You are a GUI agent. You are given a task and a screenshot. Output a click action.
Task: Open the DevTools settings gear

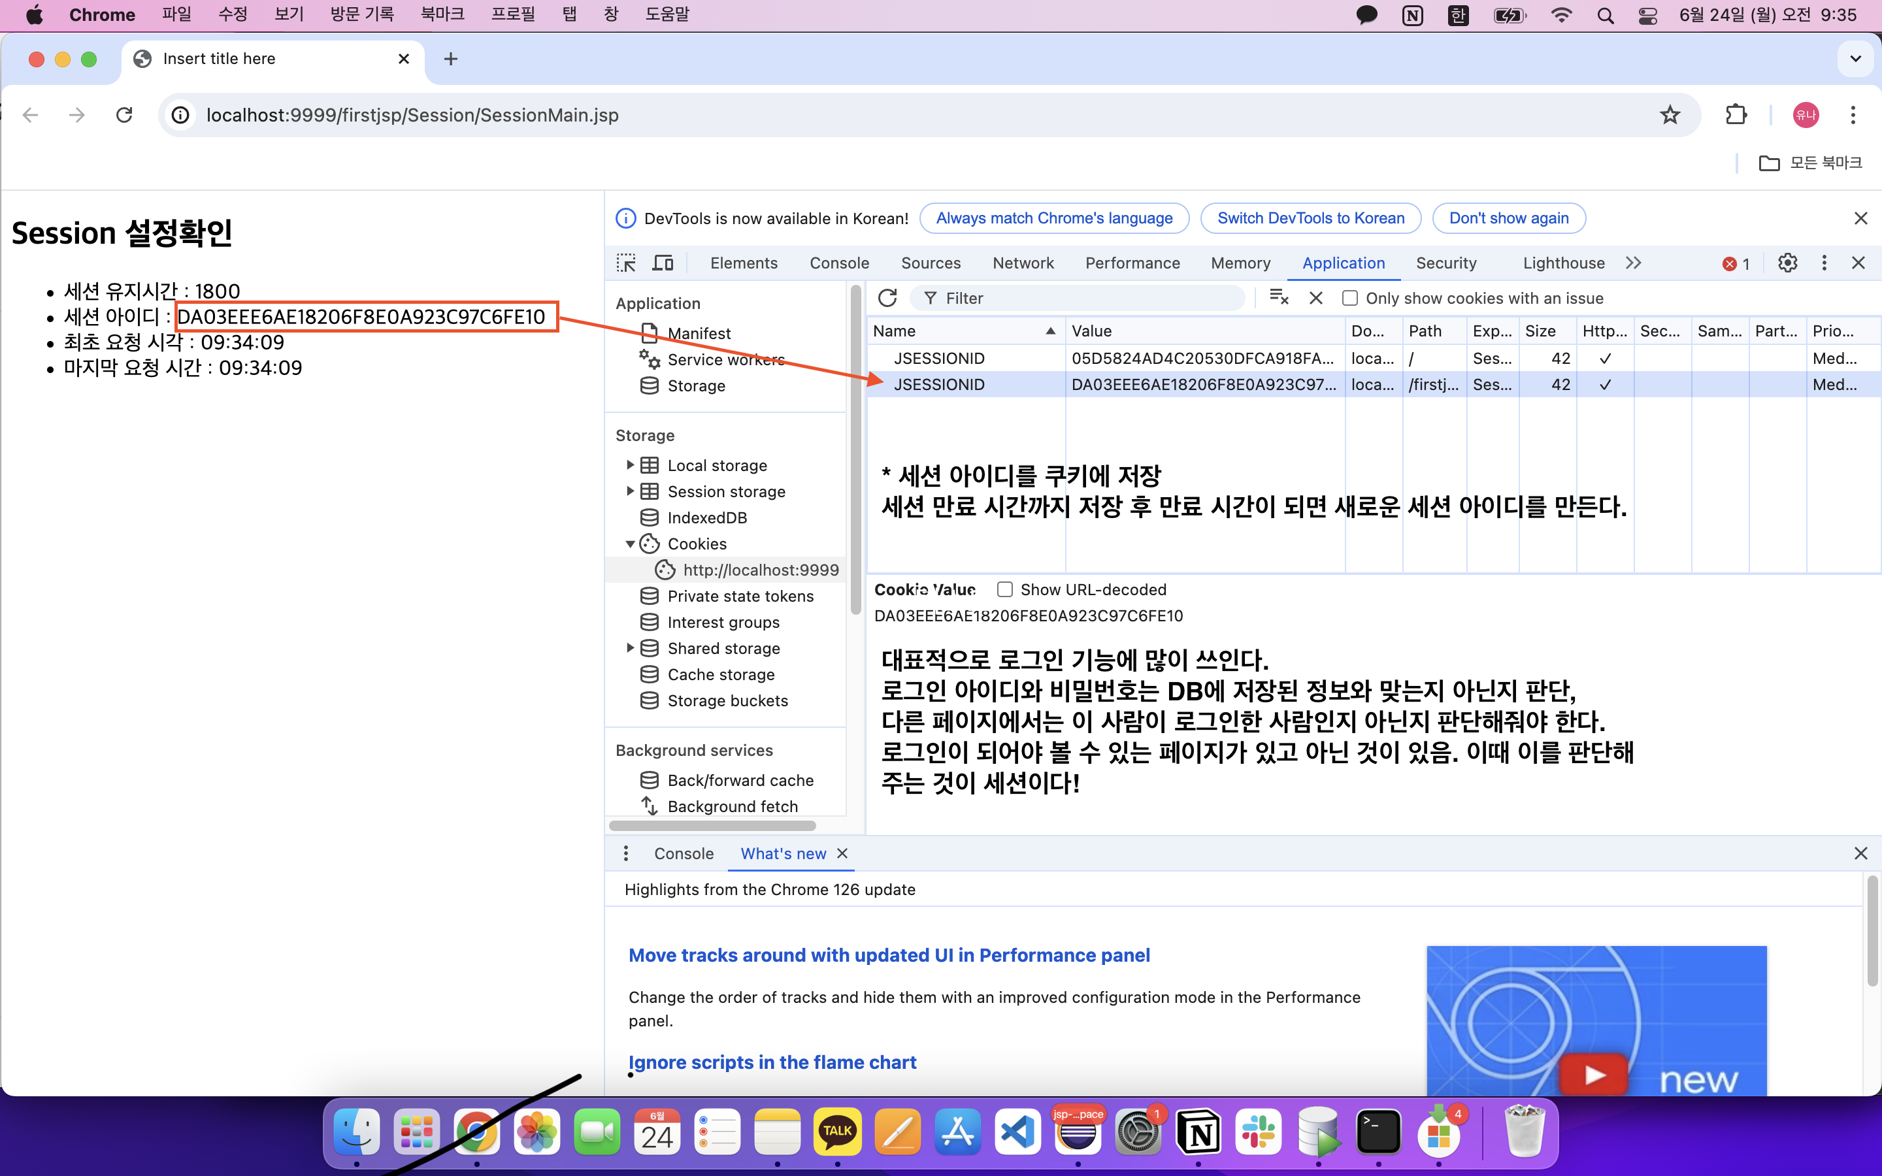pos(1787,263)
